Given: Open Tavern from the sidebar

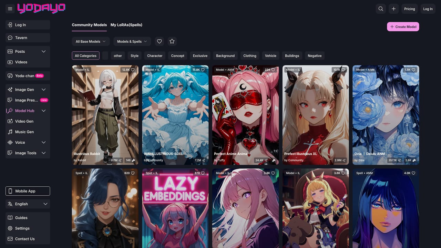Looking at the screenshot, I should pyautogui.click(x=28, y=38).
